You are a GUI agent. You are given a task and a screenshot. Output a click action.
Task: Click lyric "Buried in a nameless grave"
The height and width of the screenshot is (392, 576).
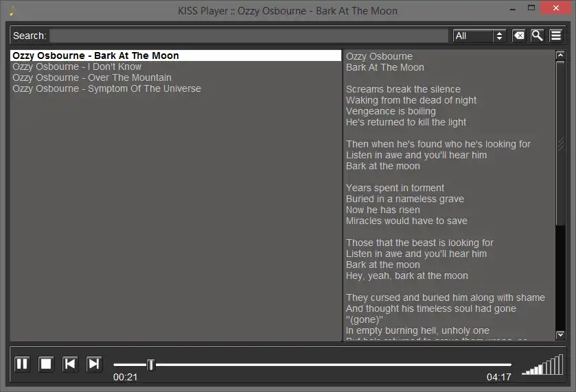[x=405, y=199]
